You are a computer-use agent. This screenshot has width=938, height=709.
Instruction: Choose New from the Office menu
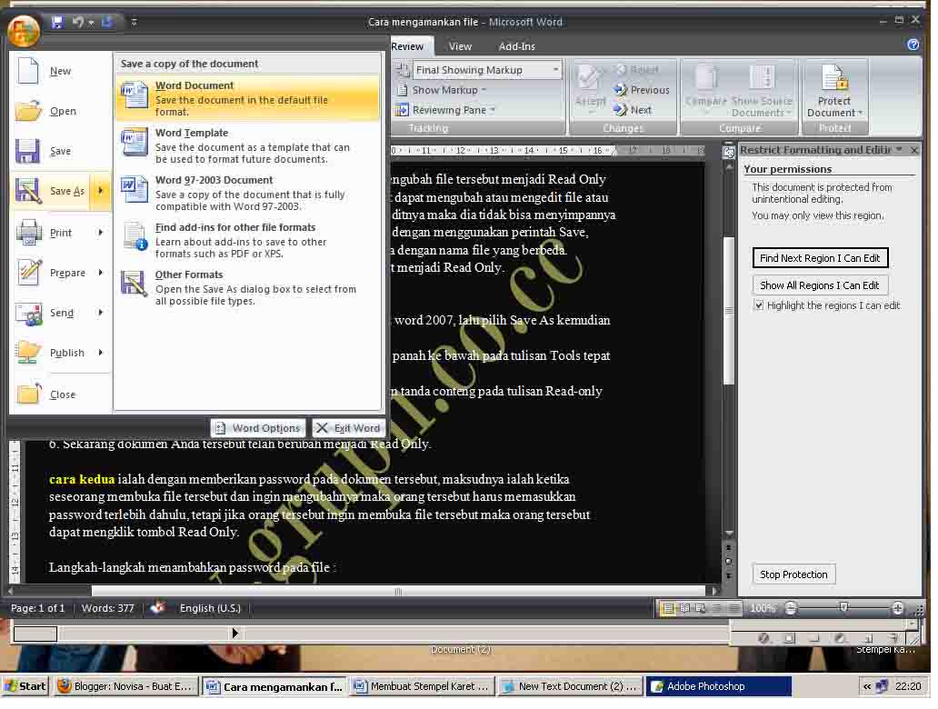click(60, 71)
